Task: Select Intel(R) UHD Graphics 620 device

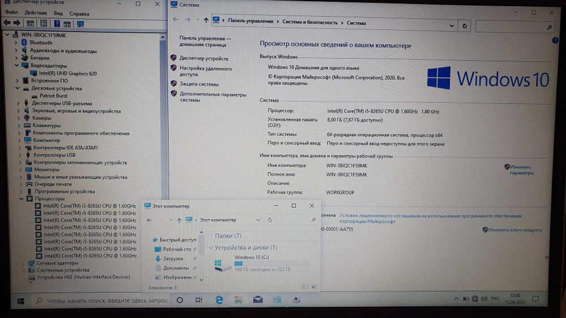Action: coord(67,73)
